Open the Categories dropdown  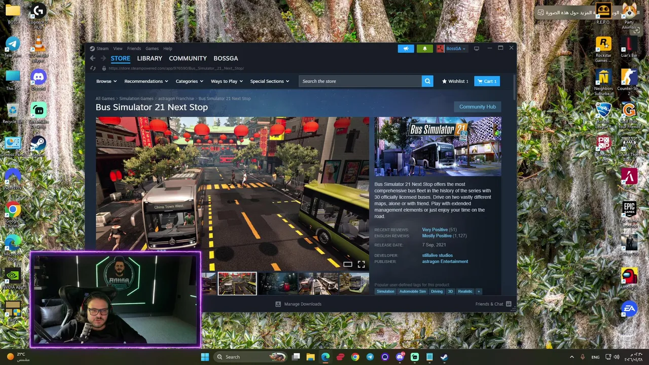point(189,81)
